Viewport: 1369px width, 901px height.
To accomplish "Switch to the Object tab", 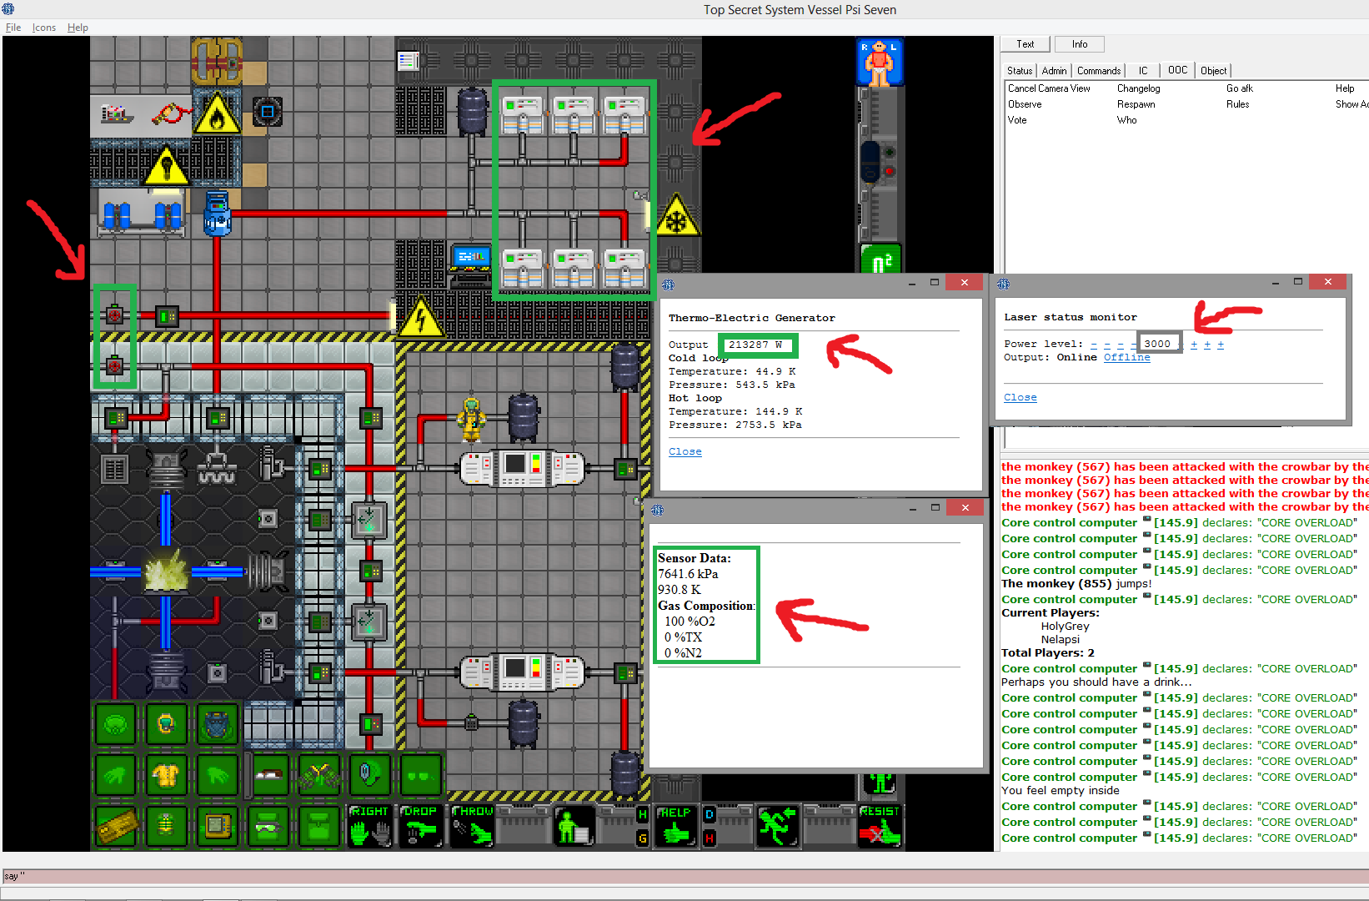I will pyautogui.click(x=1213, y=71).
